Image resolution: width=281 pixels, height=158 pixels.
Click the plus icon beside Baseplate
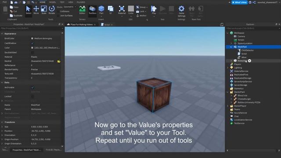click(249, 61)
